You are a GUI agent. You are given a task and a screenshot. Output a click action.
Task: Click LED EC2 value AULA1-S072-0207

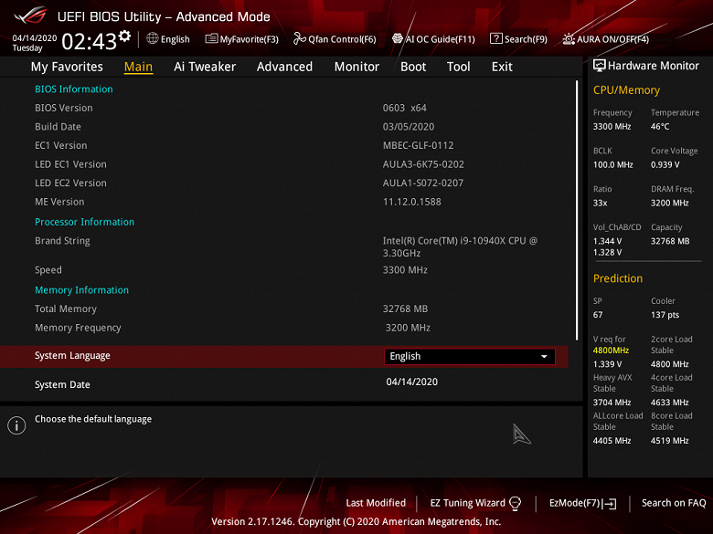click(x=423, y=183)
